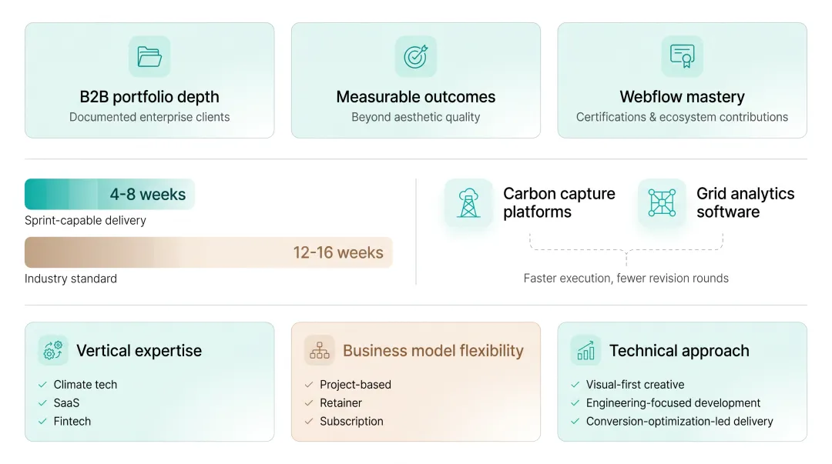This screenshot has width=832, height=464.
Task: Click the Subscription list item
Action: pyautogui.click(x=351, y=422)
